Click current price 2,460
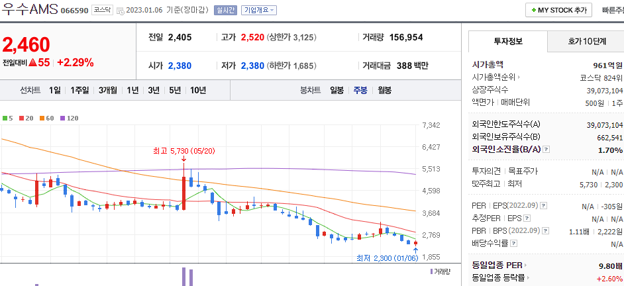This screenshot has height=286, width=624. [x=26, y=44]
